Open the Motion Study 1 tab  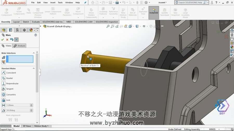[x=41, y=126]
